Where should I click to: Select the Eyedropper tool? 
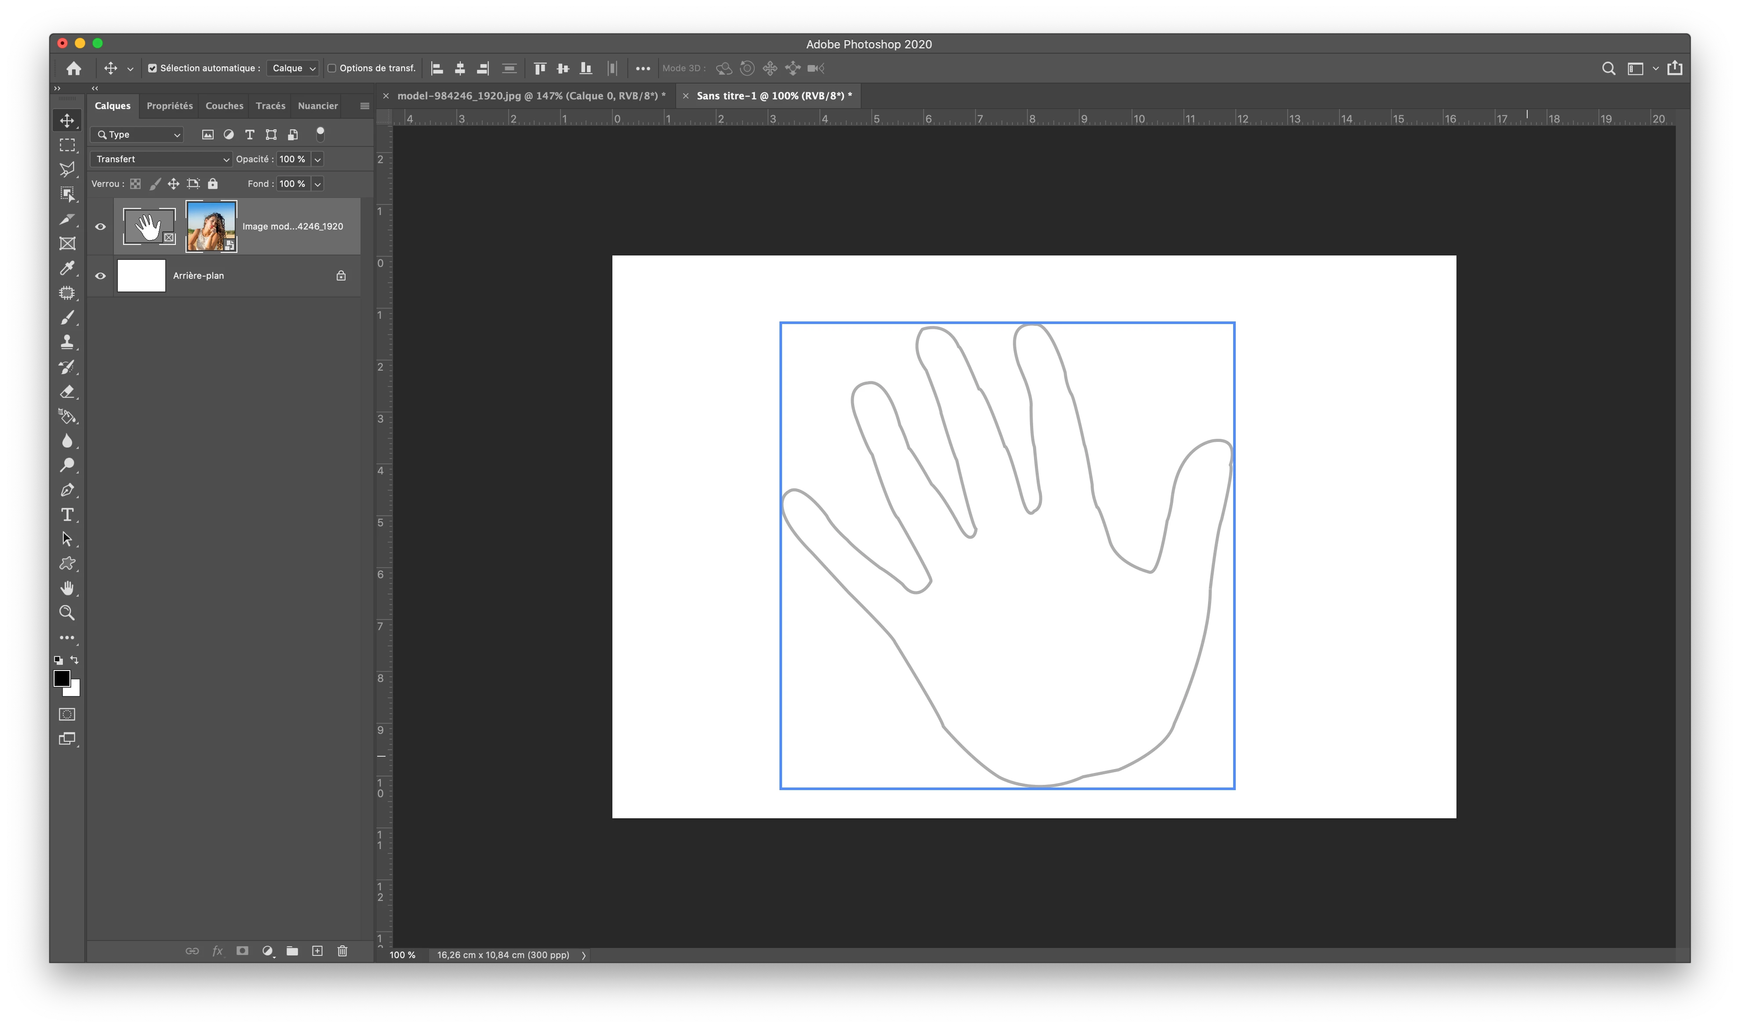point(67,268)
